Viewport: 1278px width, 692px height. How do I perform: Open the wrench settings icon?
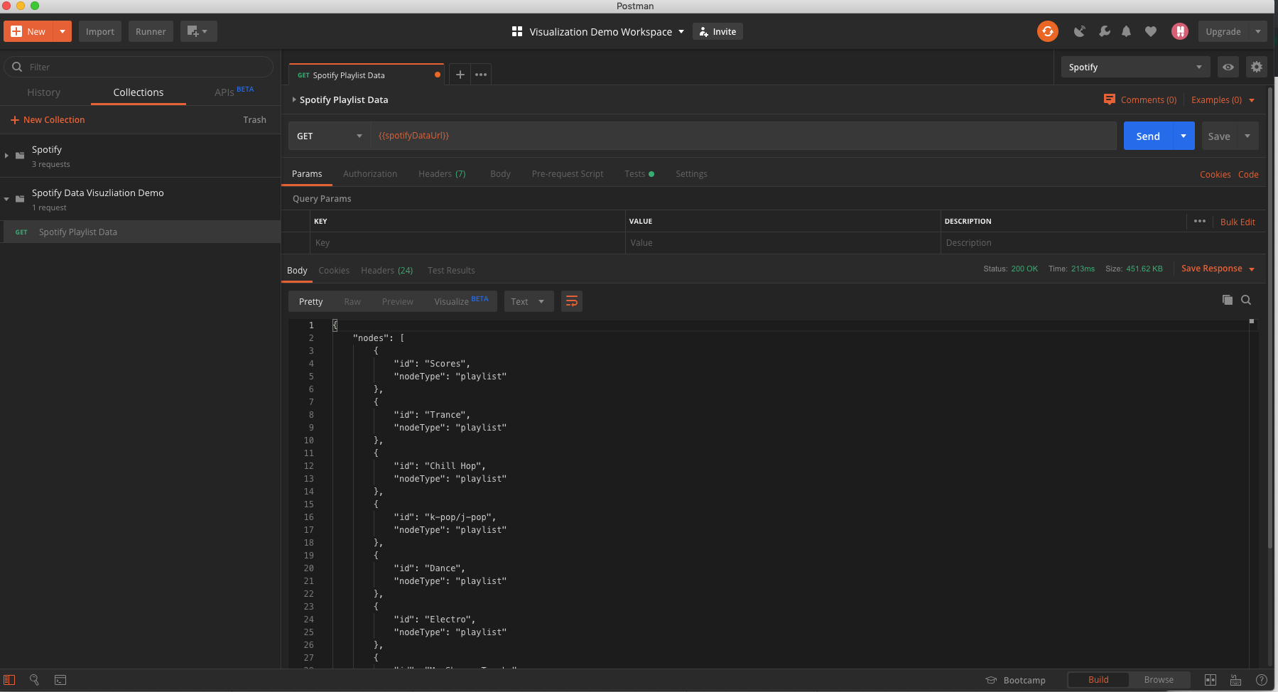click(x=1104, y=31)
